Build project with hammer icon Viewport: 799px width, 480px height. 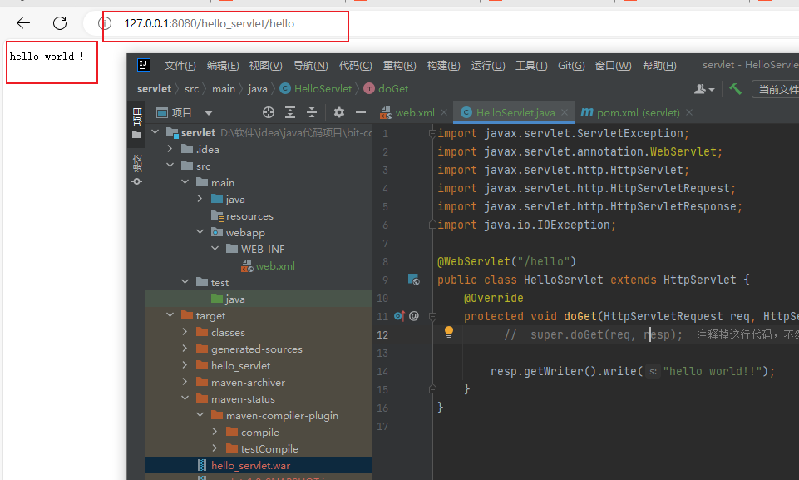pos(735,89)
